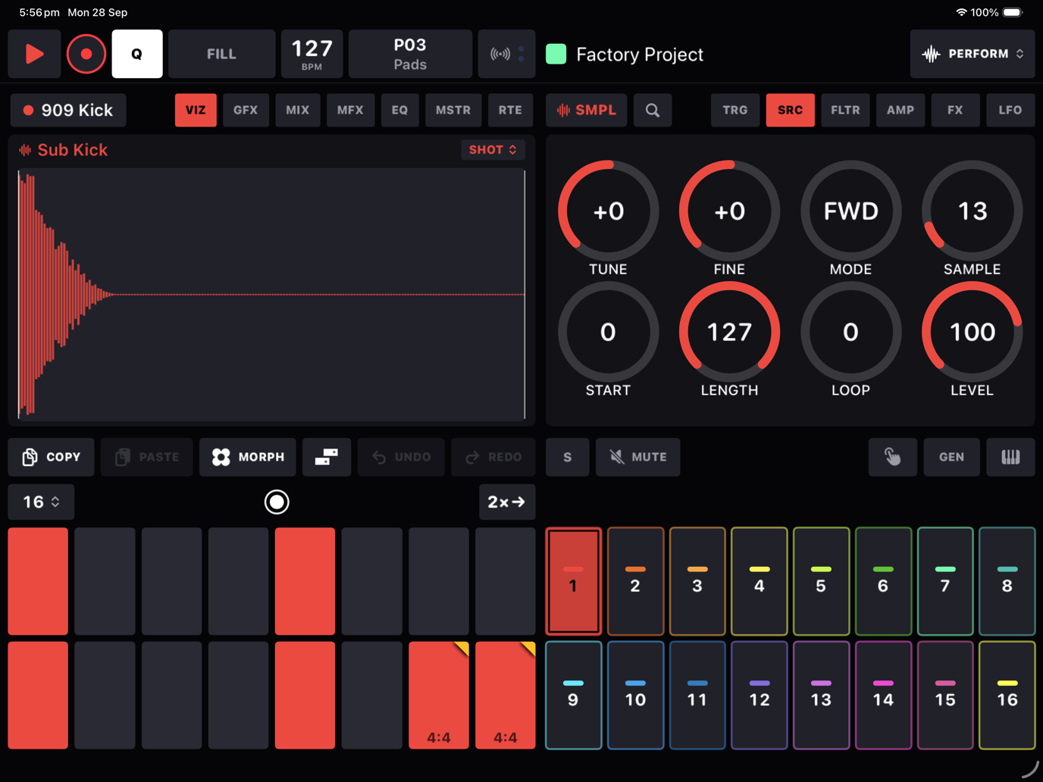This screenshot has width=1043, height=782.
Task: Open the sample search magnifier
Action: [x=652, y=110]
